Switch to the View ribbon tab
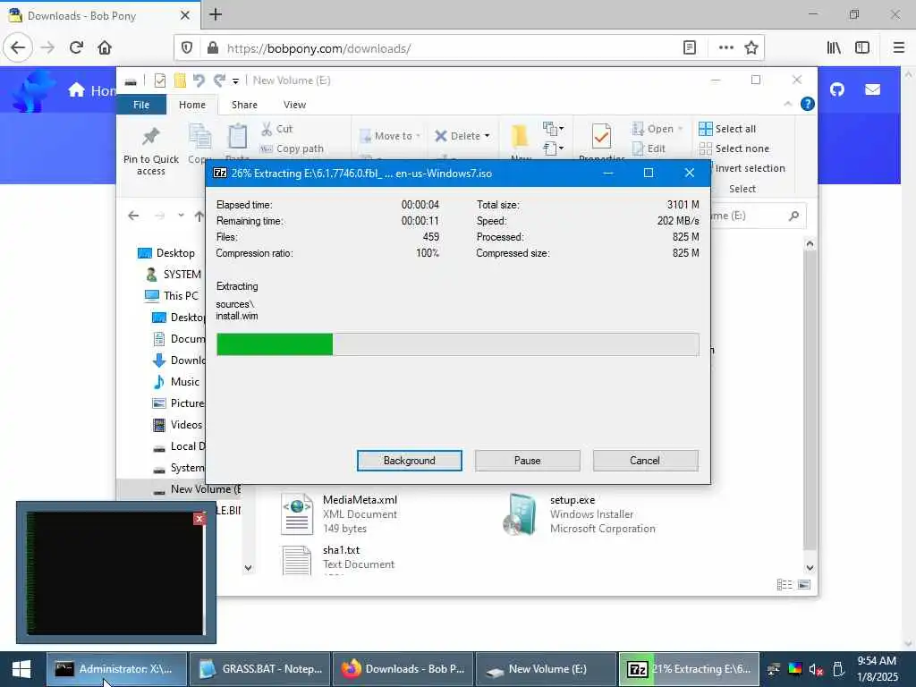916x687 pixels. click(294, 105)
